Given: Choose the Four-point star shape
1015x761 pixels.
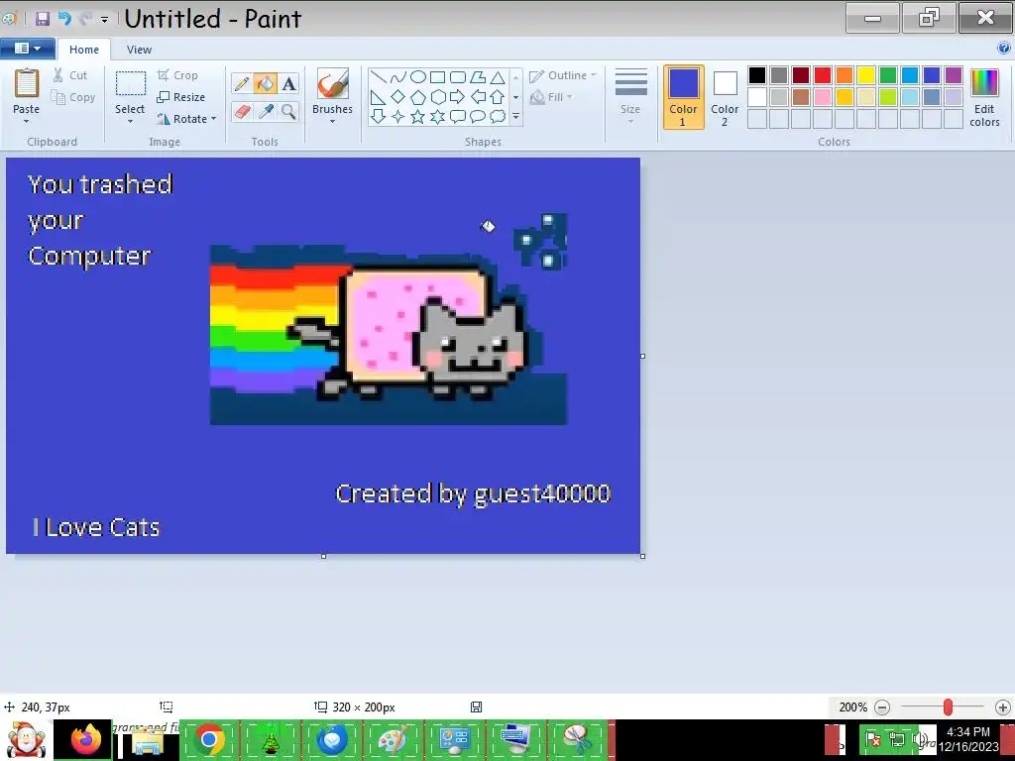Looking at the screenshot, I should 398,117.
